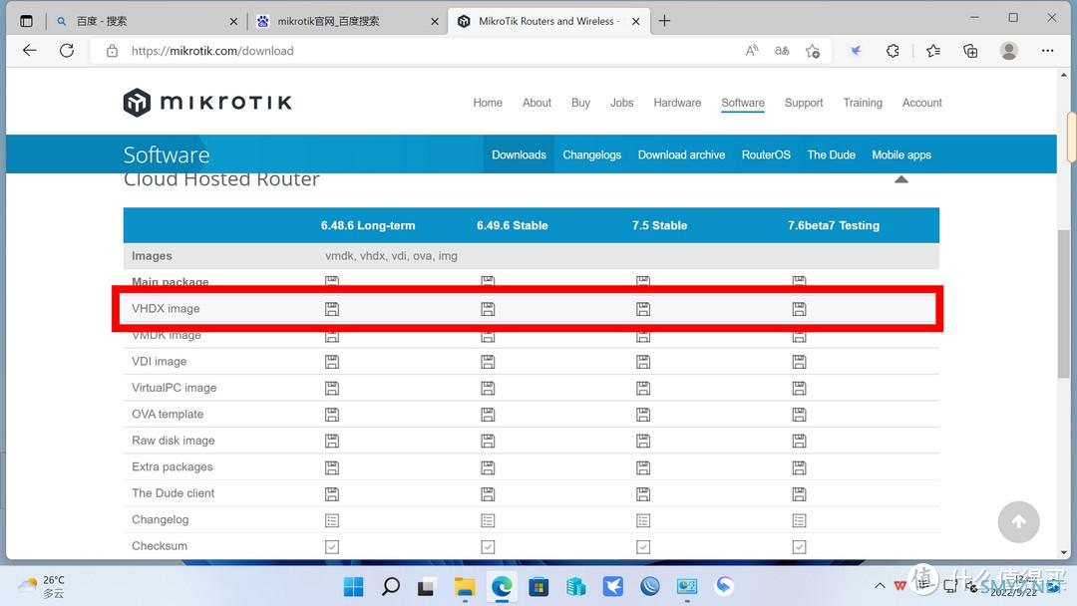This screenshot has width=1077, height=606.
Task: View Checksum for 7.6beta7 Testing
Action: pyautogui.click(x=799, y=546)
